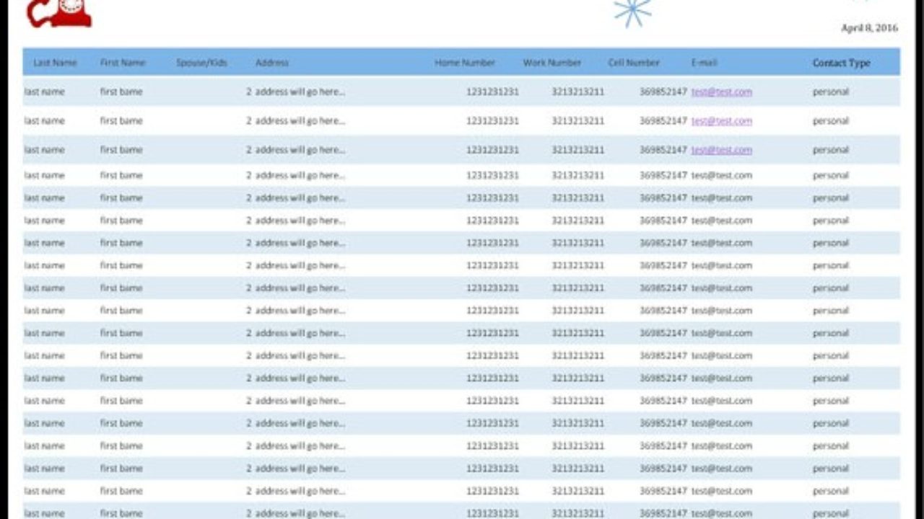Click the E-mail column header
924x519 pixels.
[704, 63]
